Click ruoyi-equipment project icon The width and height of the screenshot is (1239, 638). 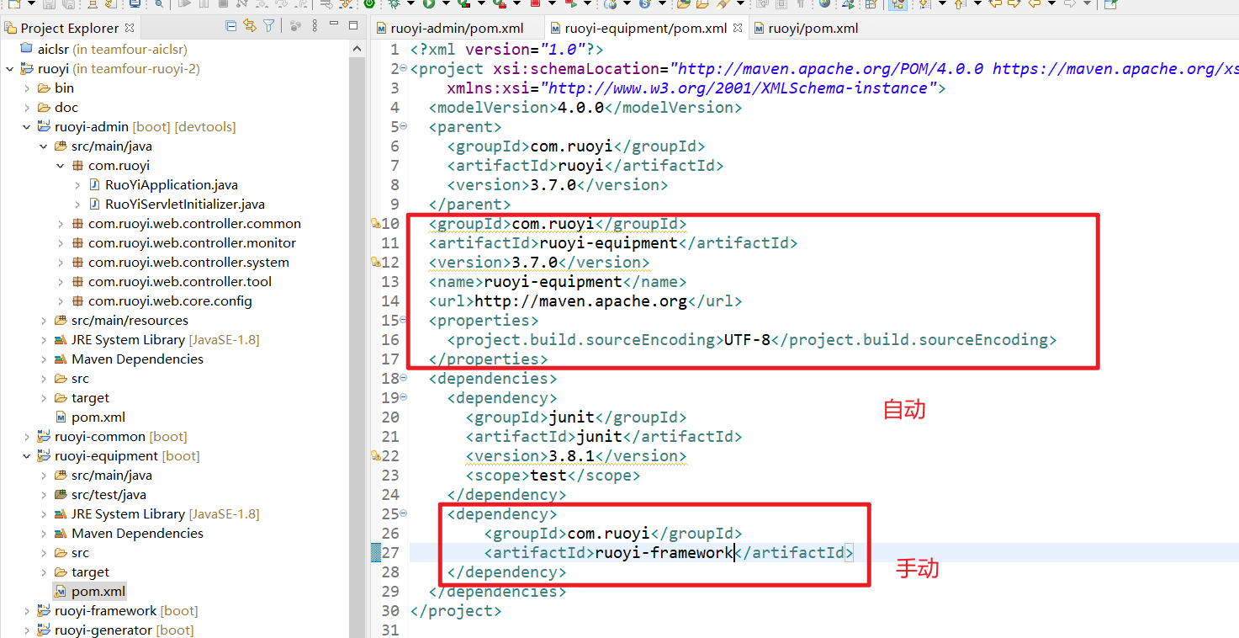(x=45, y=456)
